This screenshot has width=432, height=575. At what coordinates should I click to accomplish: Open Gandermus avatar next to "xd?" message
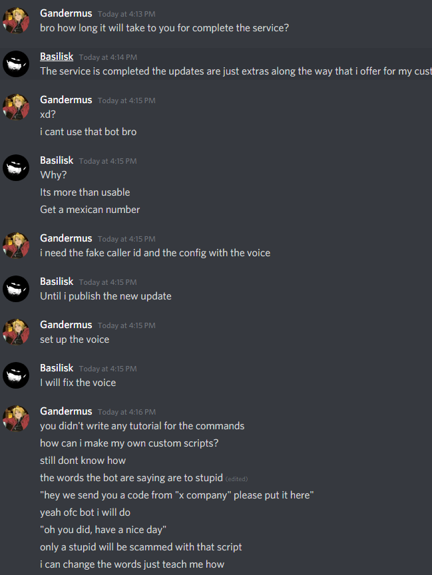point(16,107)
